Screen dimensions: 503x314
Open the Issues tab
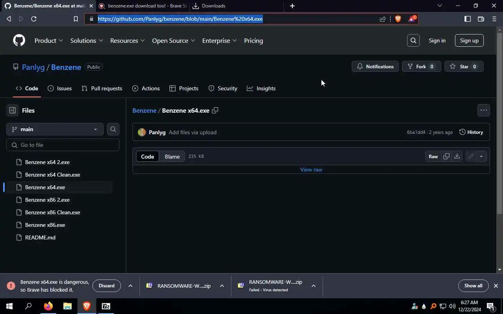60,88
